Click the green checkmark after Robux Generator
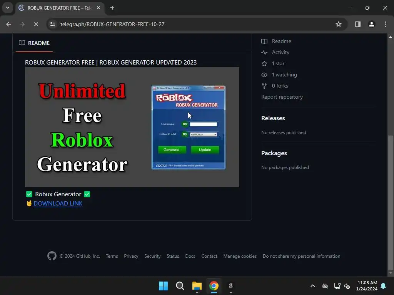 (87, 194)
